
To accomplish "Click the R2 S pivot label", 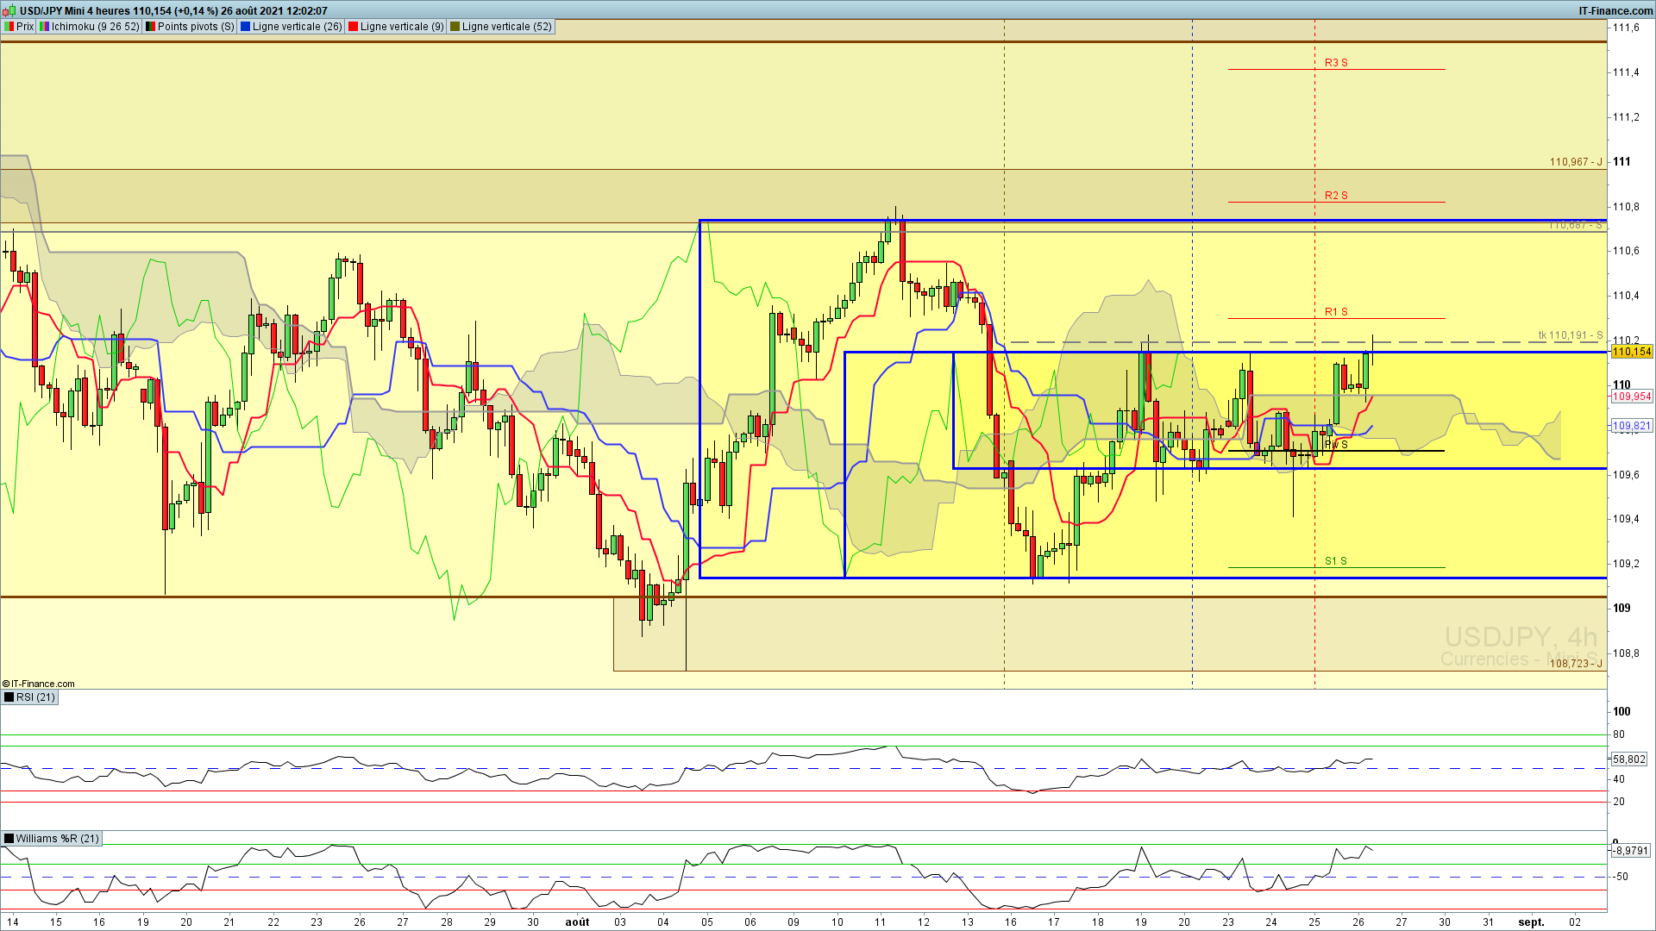I will (x=1336, y=196).
